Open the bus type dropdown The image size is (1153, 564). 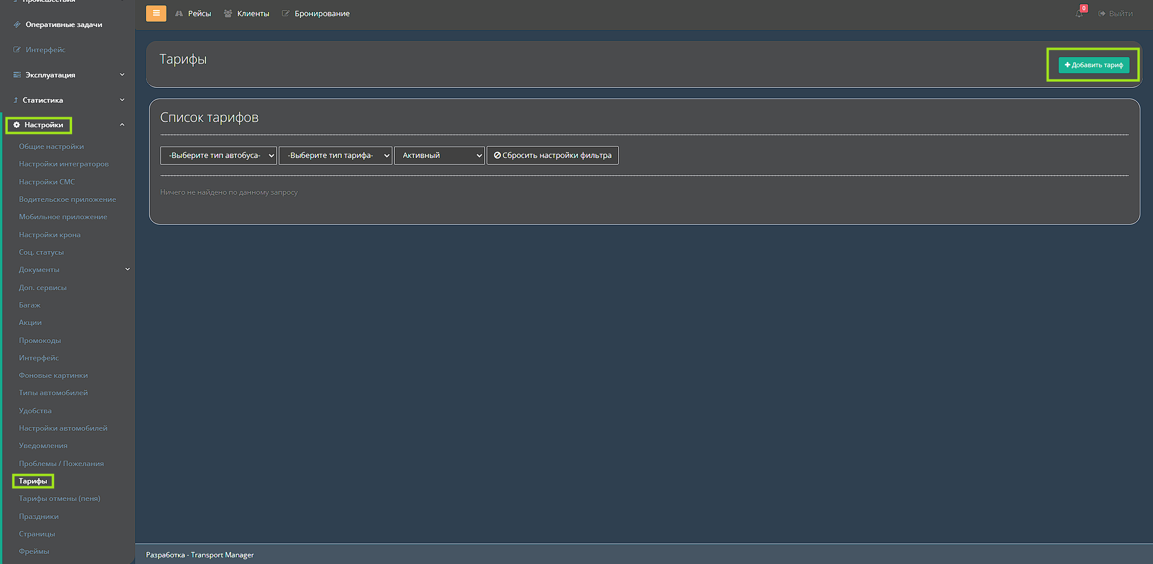point(218,156)
